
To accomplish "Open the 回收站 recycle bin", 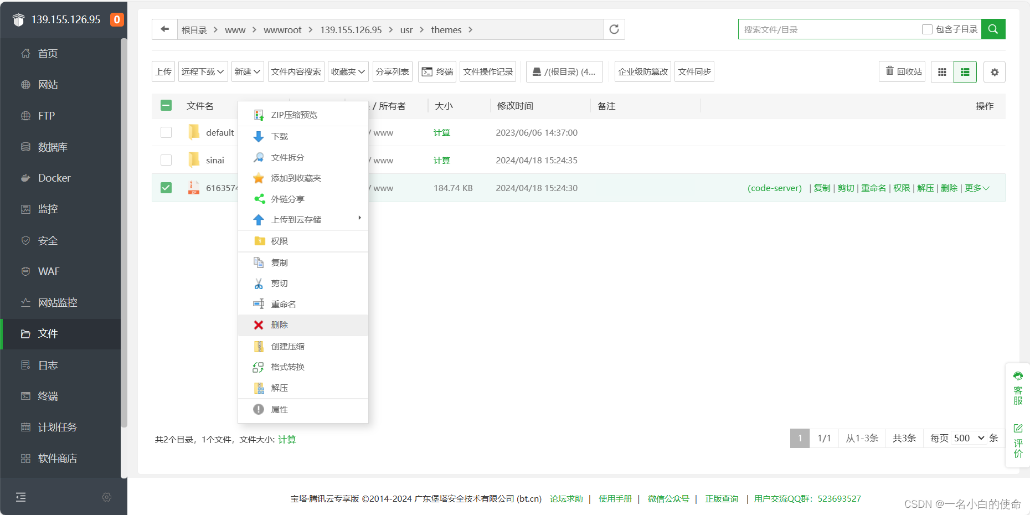I will tap(902, 71).
